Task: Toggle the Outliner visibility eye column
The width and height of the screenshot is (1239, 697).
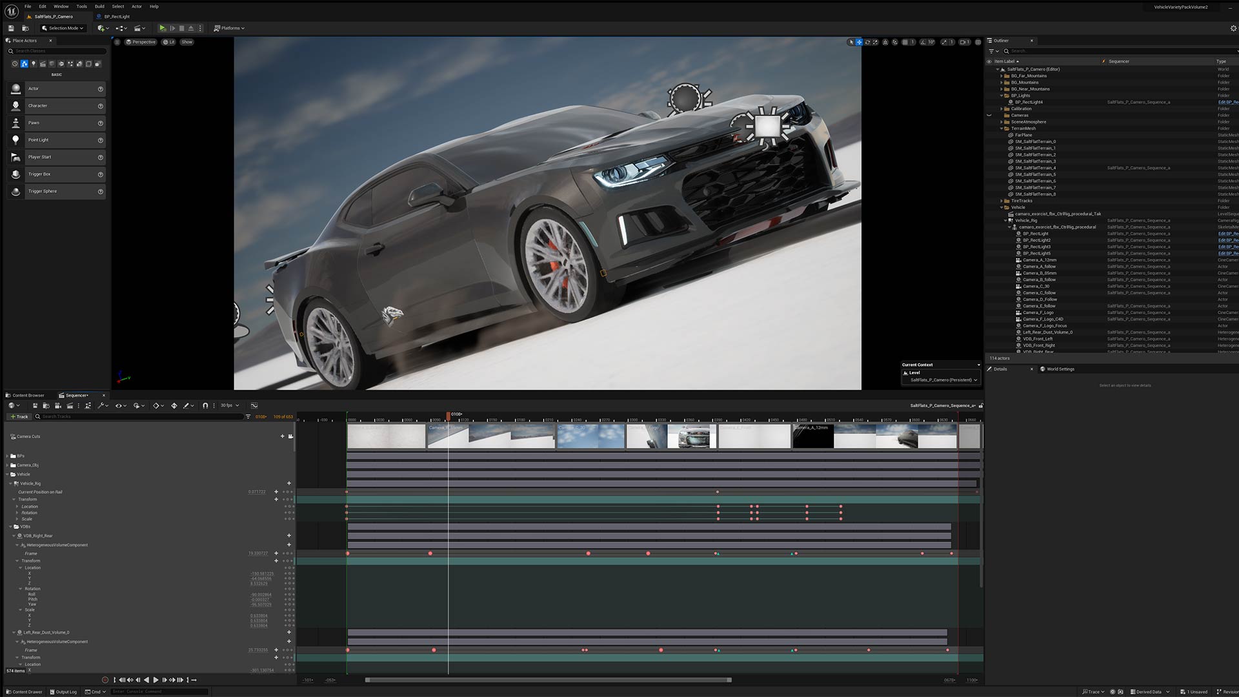Action: coord(989,61)
